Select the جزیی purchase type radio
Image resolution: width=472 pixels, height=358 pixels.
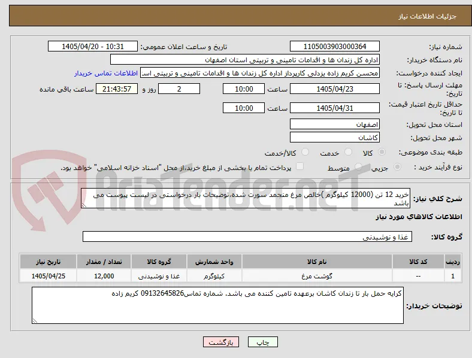tap(397, 166)
